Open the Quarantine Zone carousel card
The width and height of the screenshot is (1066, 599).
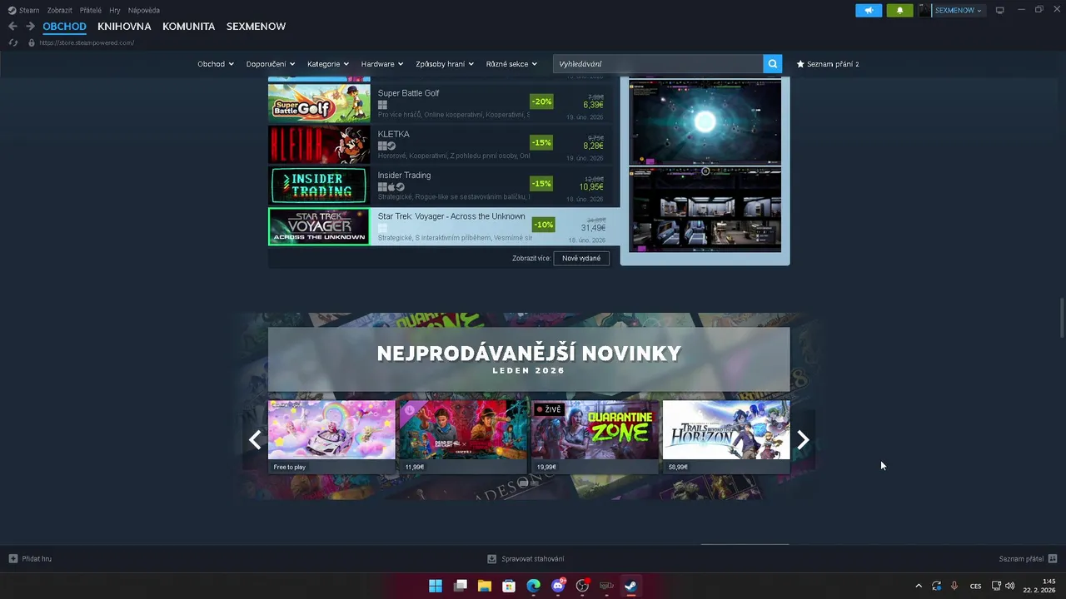tap(595, 437)
